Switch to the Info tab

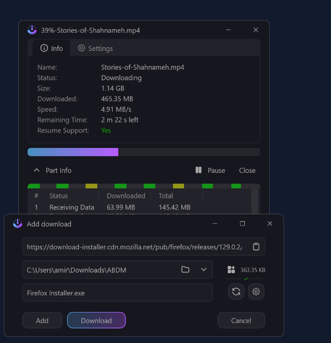(x=51, y=48)
